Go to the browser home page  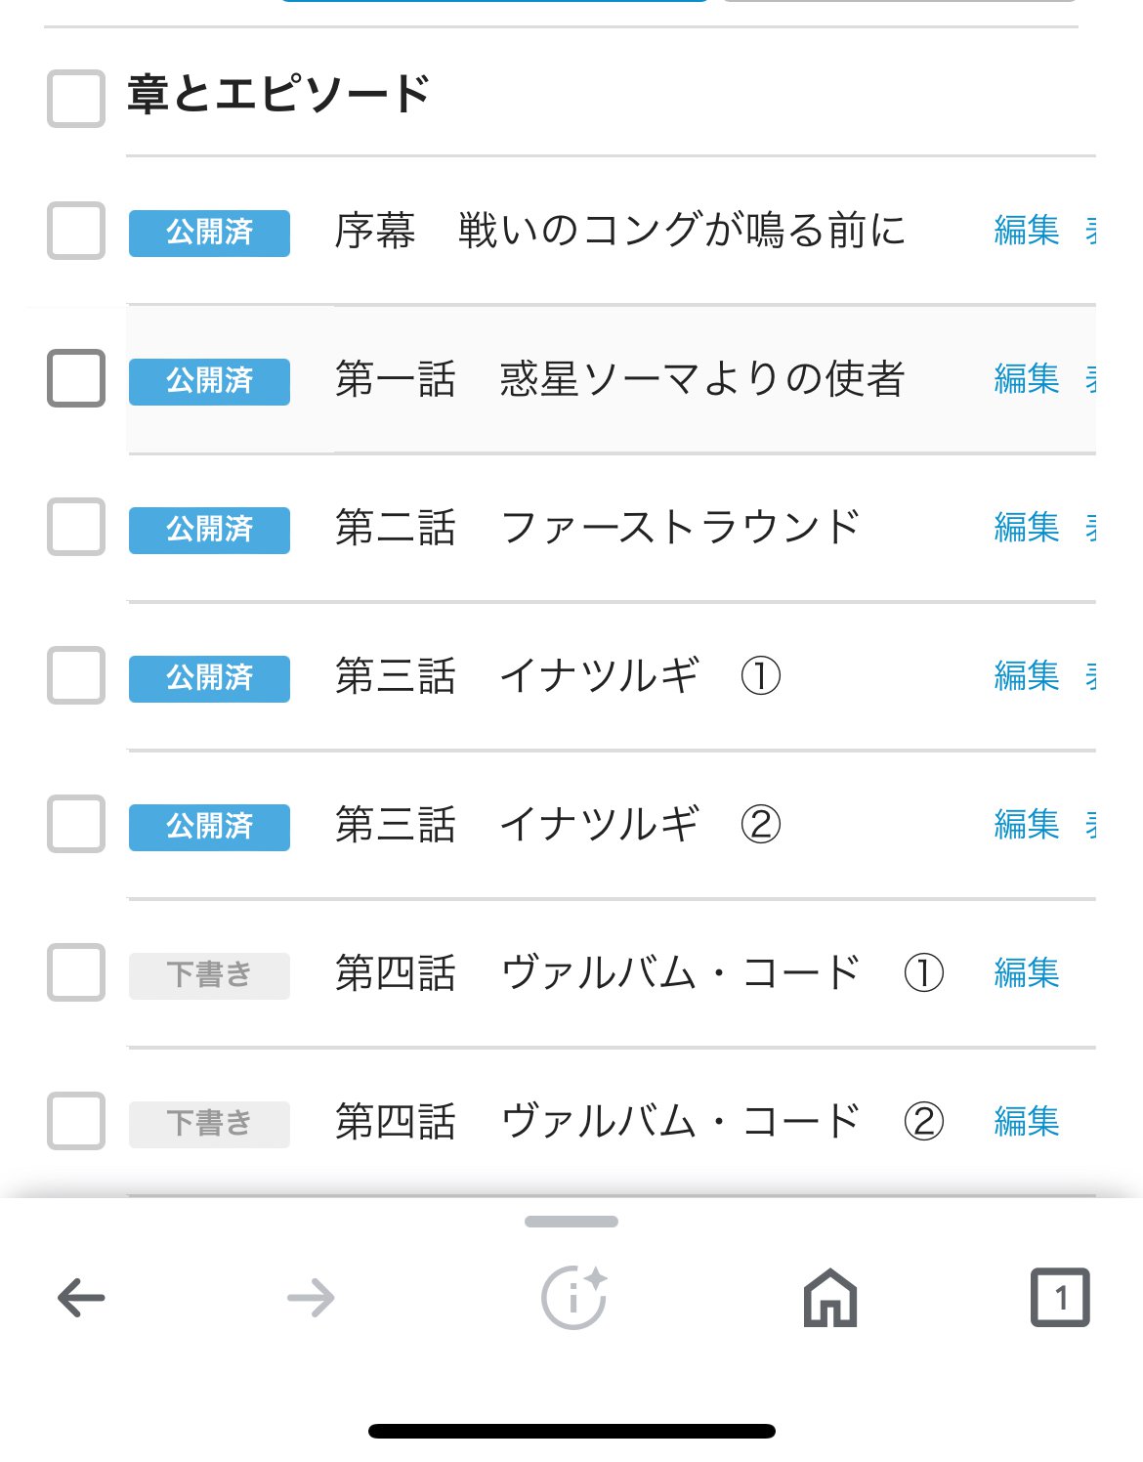tap(830, 1298)
